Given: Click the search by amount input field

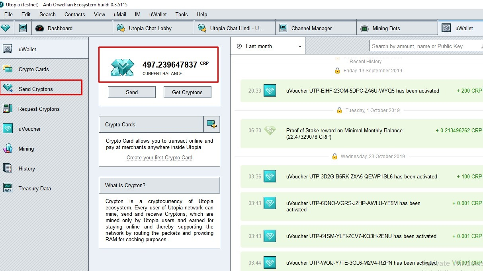Looking at the screenshot, I should tap(426, 46).
